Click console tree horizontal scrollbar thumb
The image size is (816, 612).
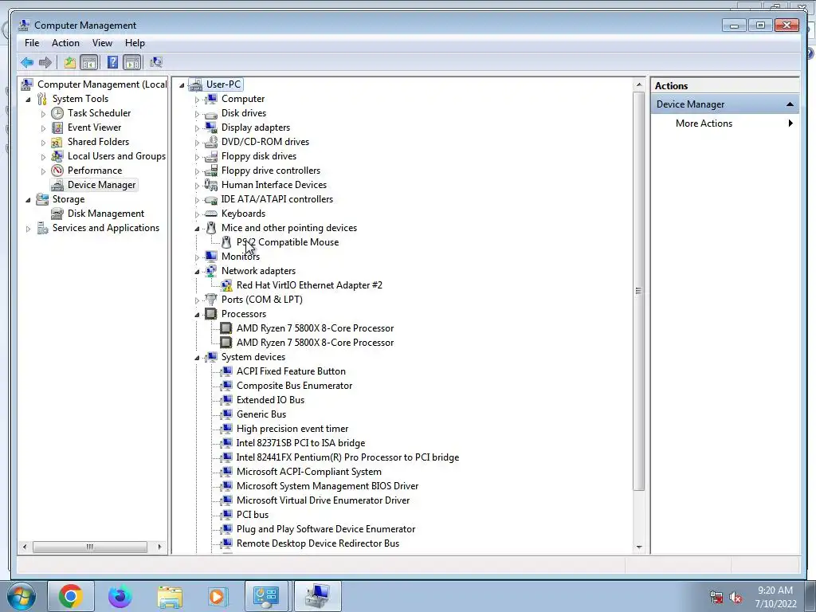point(90,547)
